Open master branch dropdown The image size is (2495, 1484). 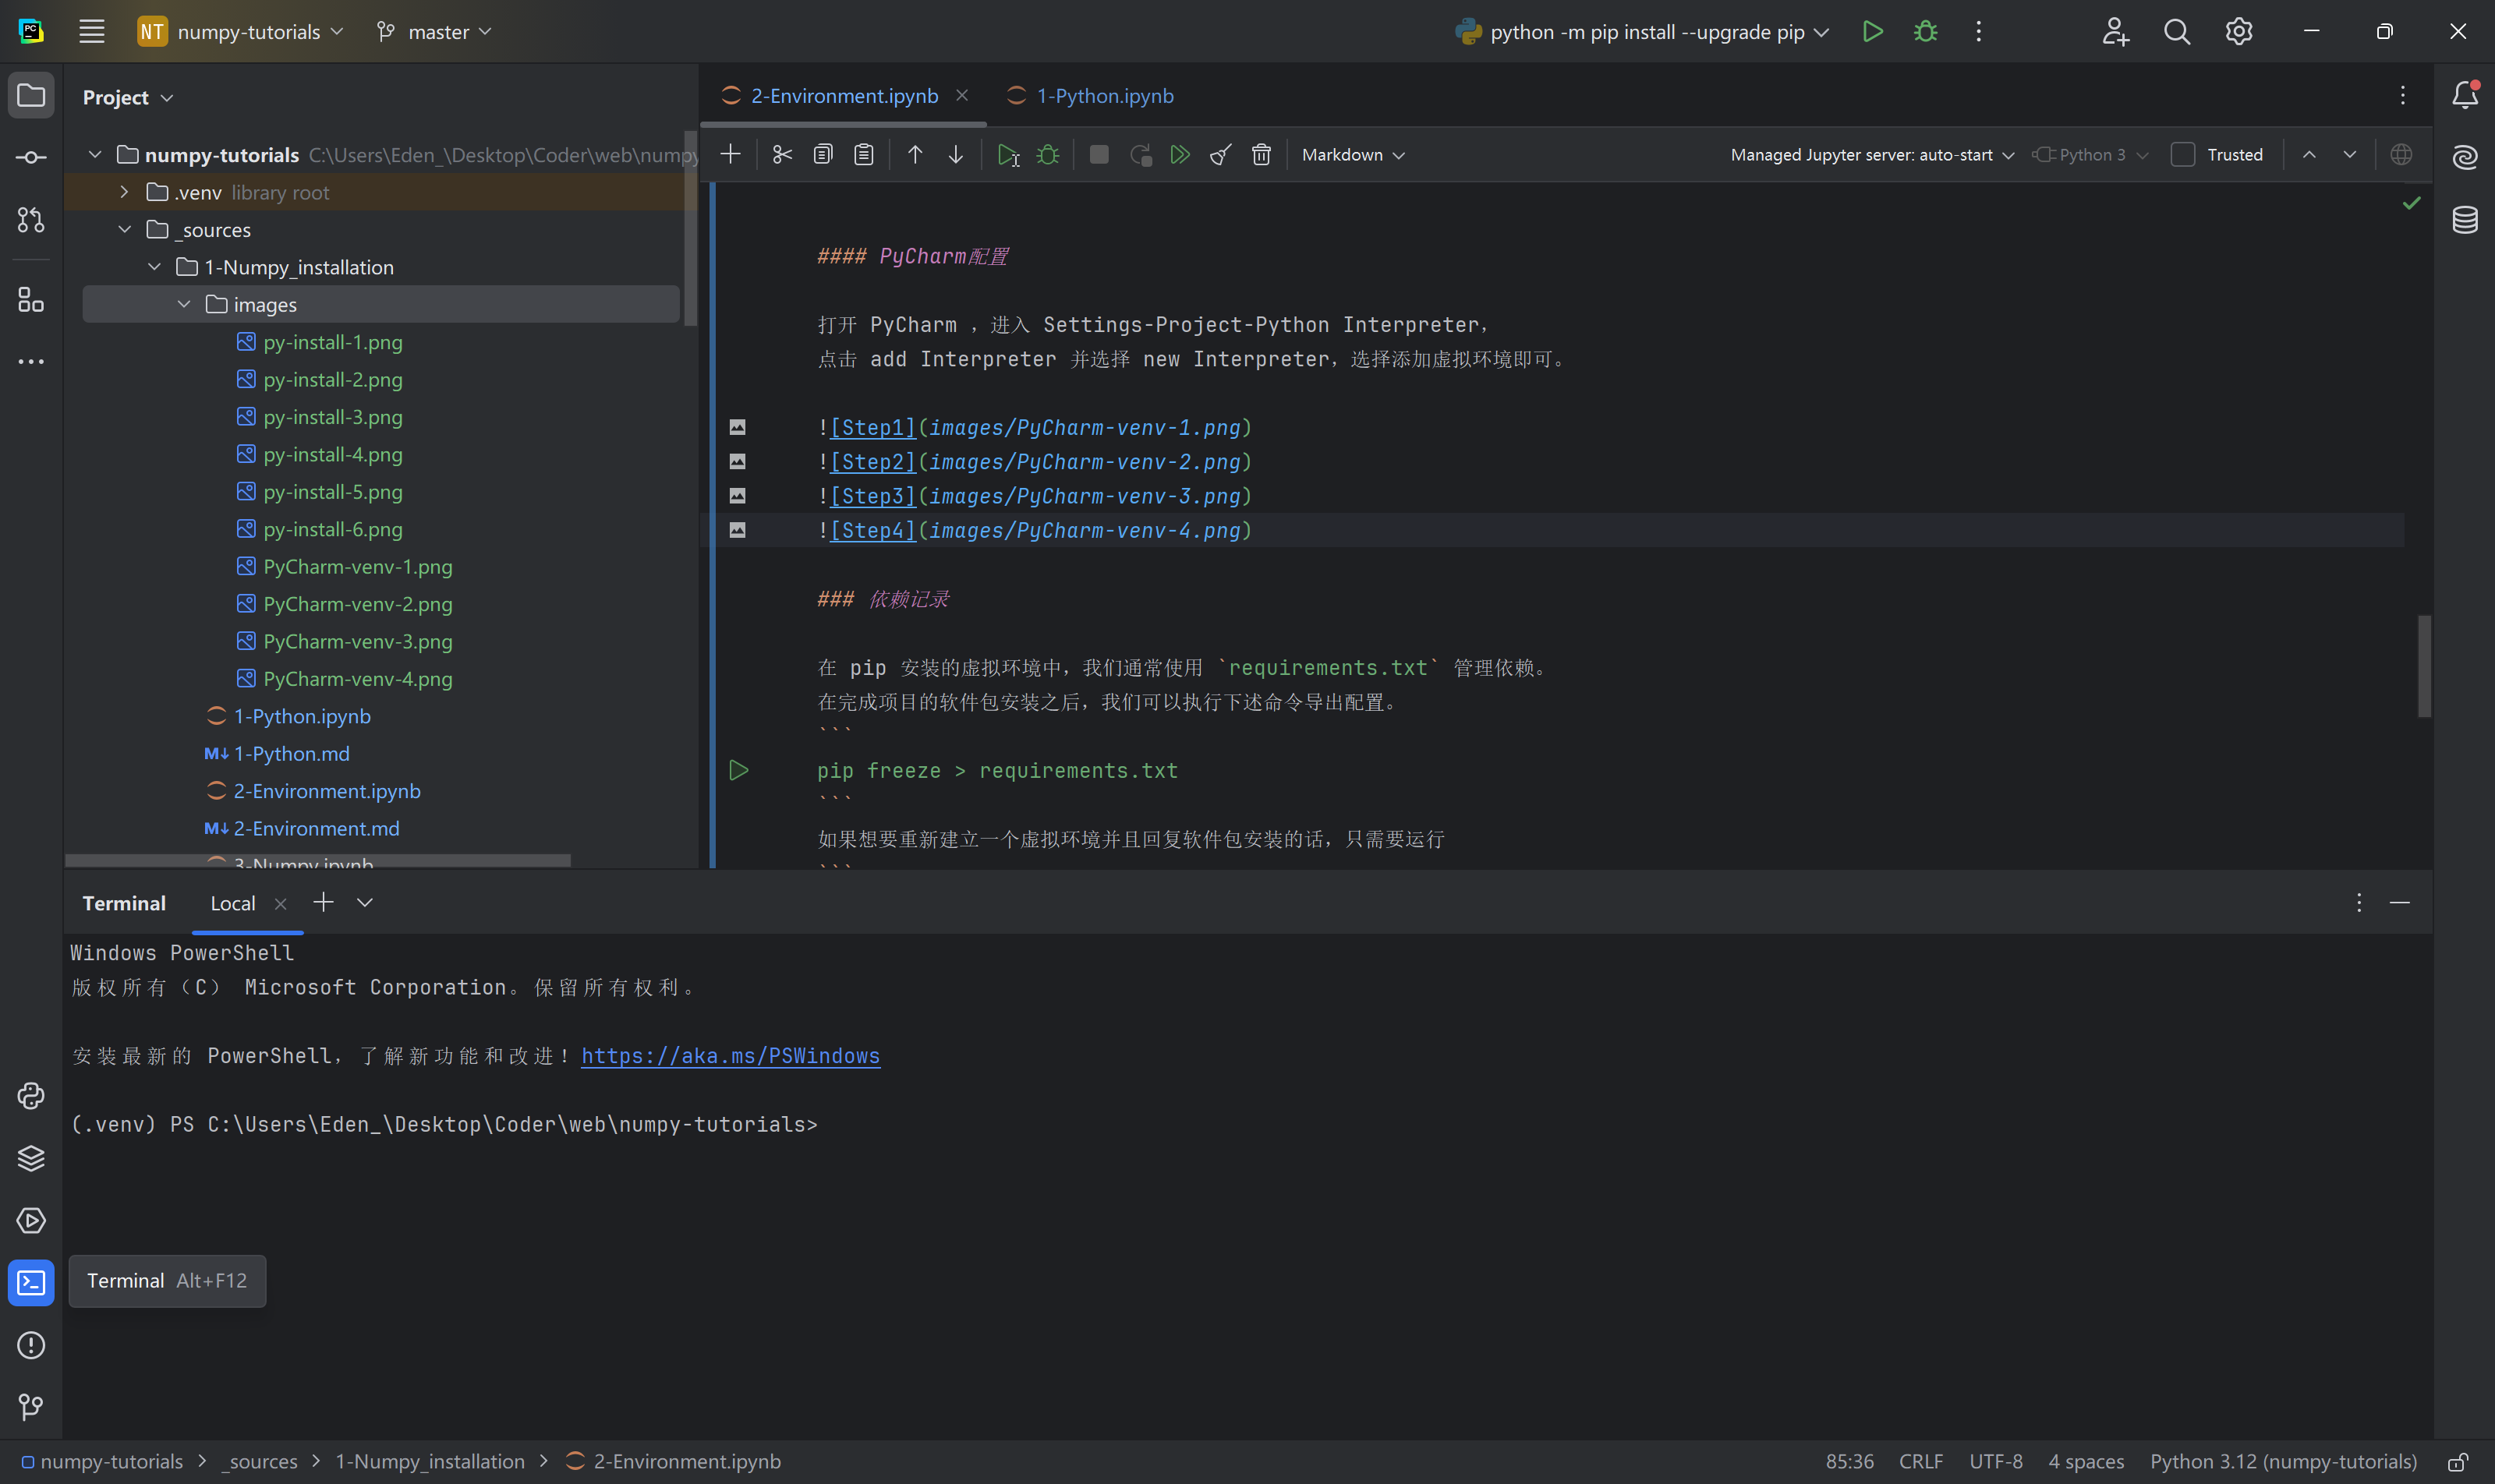tap(434, 31)
